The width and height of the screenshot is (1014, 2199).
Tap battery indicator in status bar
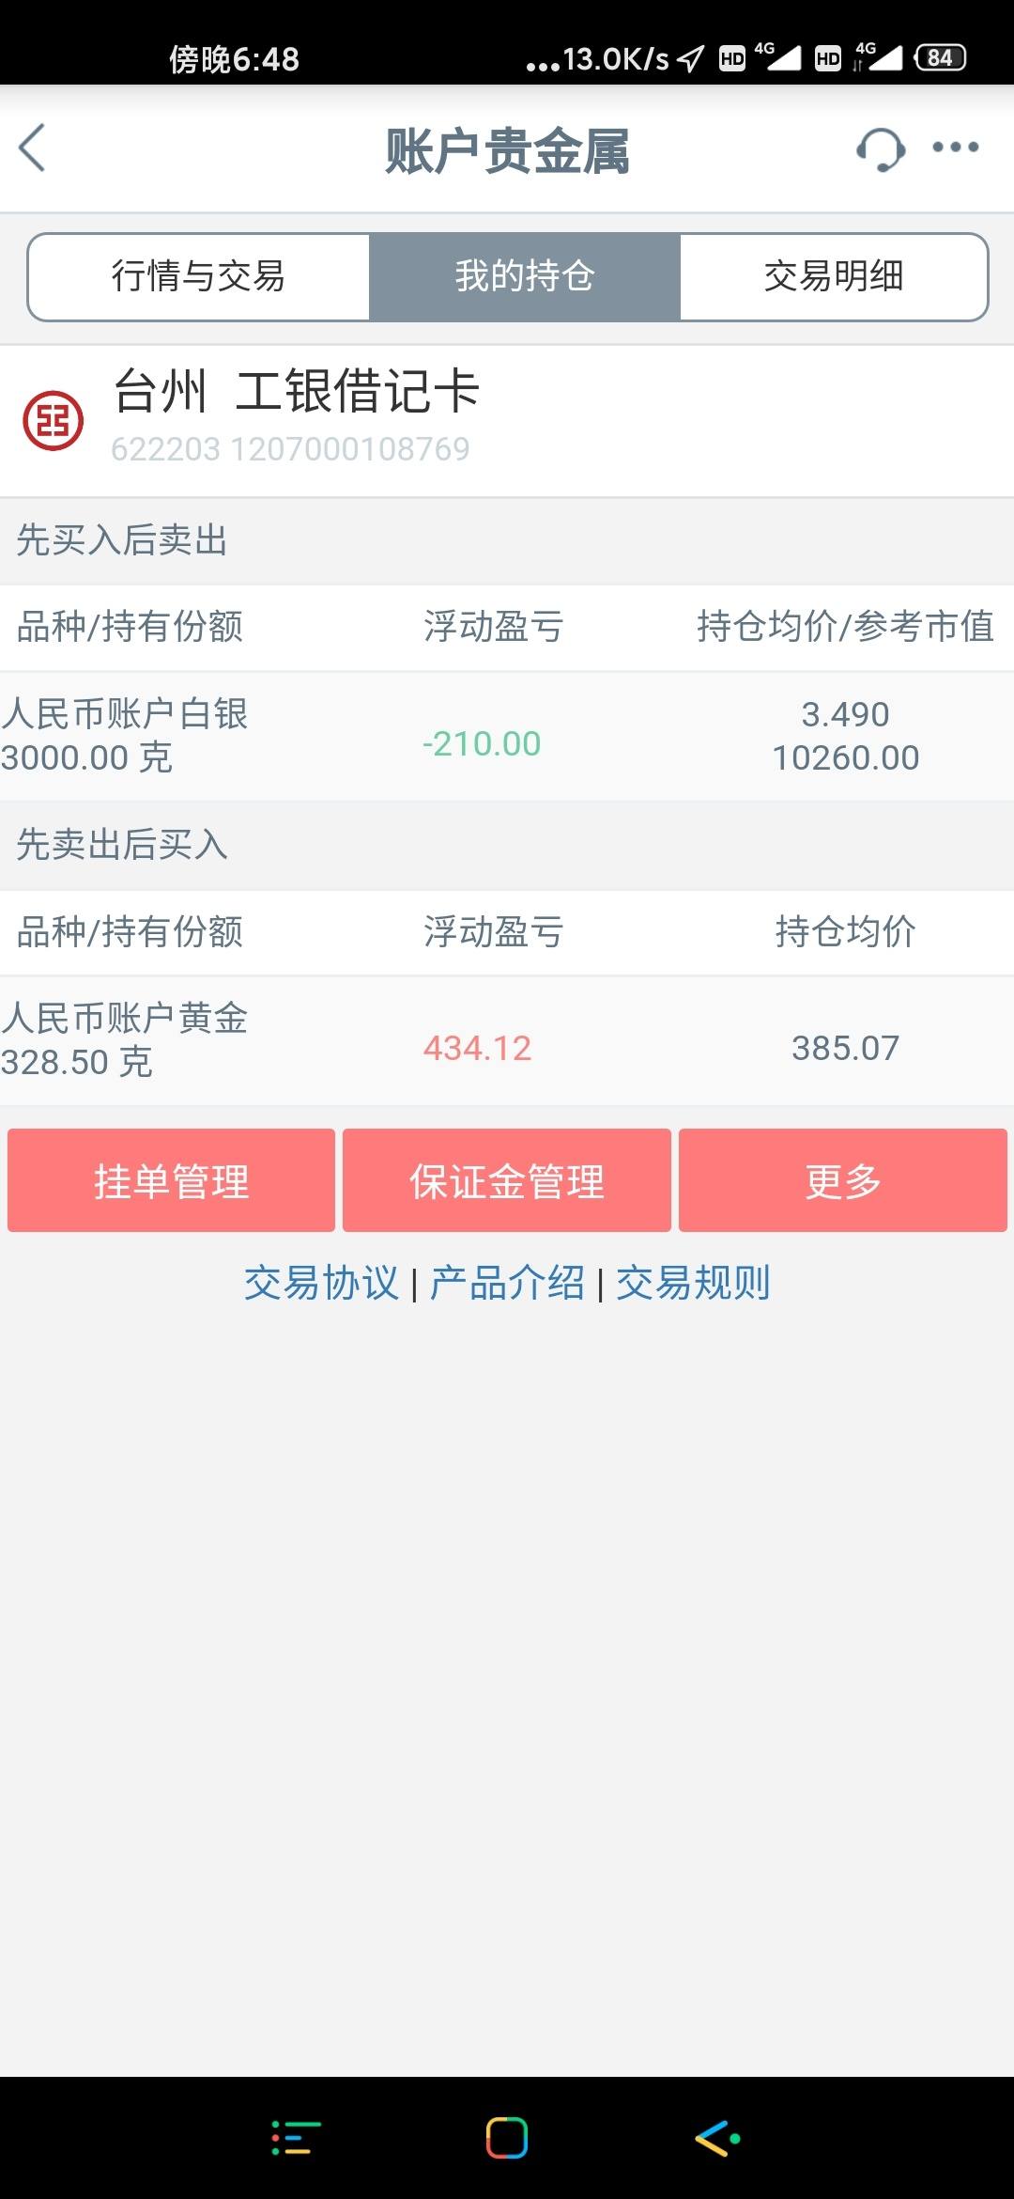pos(940,57)
